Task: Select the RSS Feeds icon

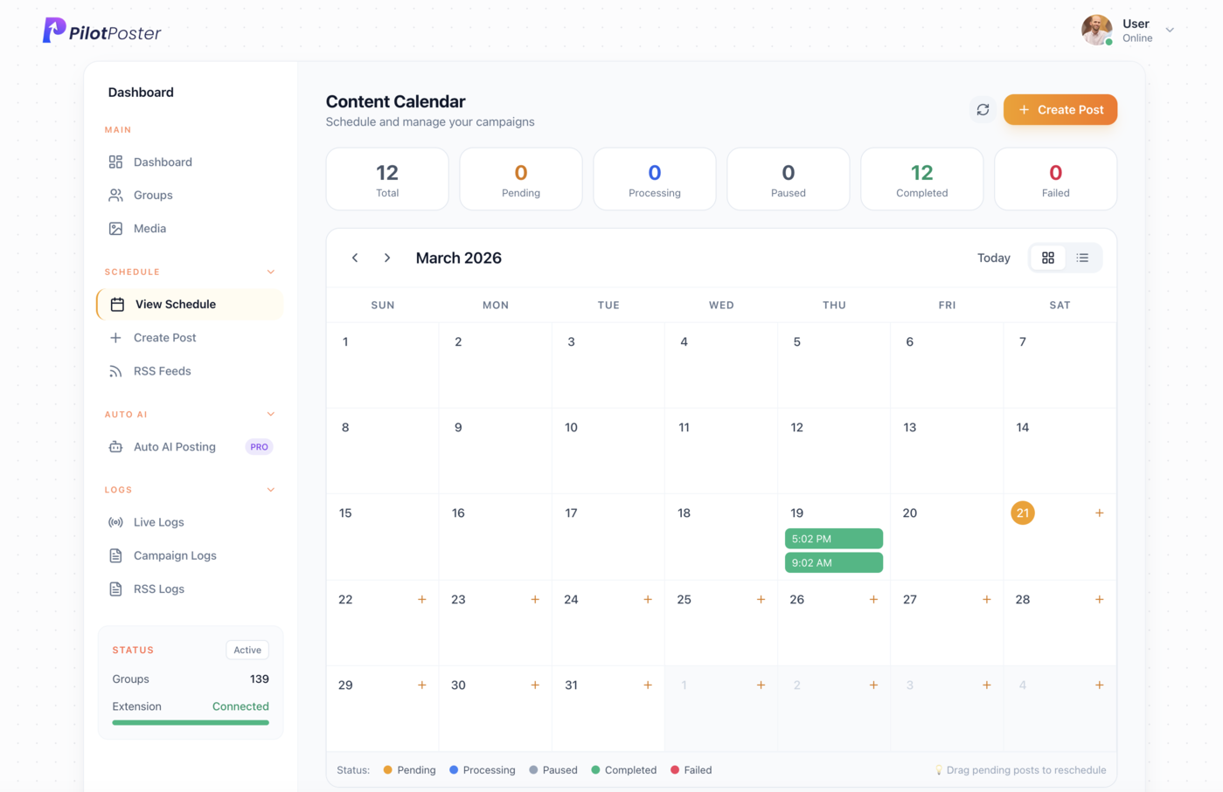Action: [x=115, y=370]
